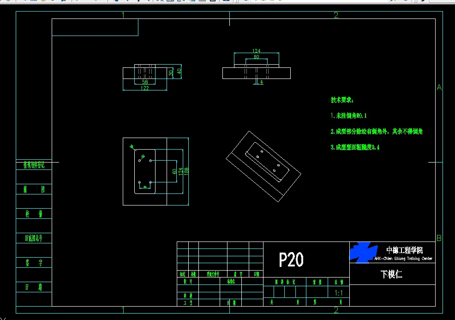This screenshot has width=455, height=320.
Task: Click zone number 1 on bottom border
Action: [123, 310]
